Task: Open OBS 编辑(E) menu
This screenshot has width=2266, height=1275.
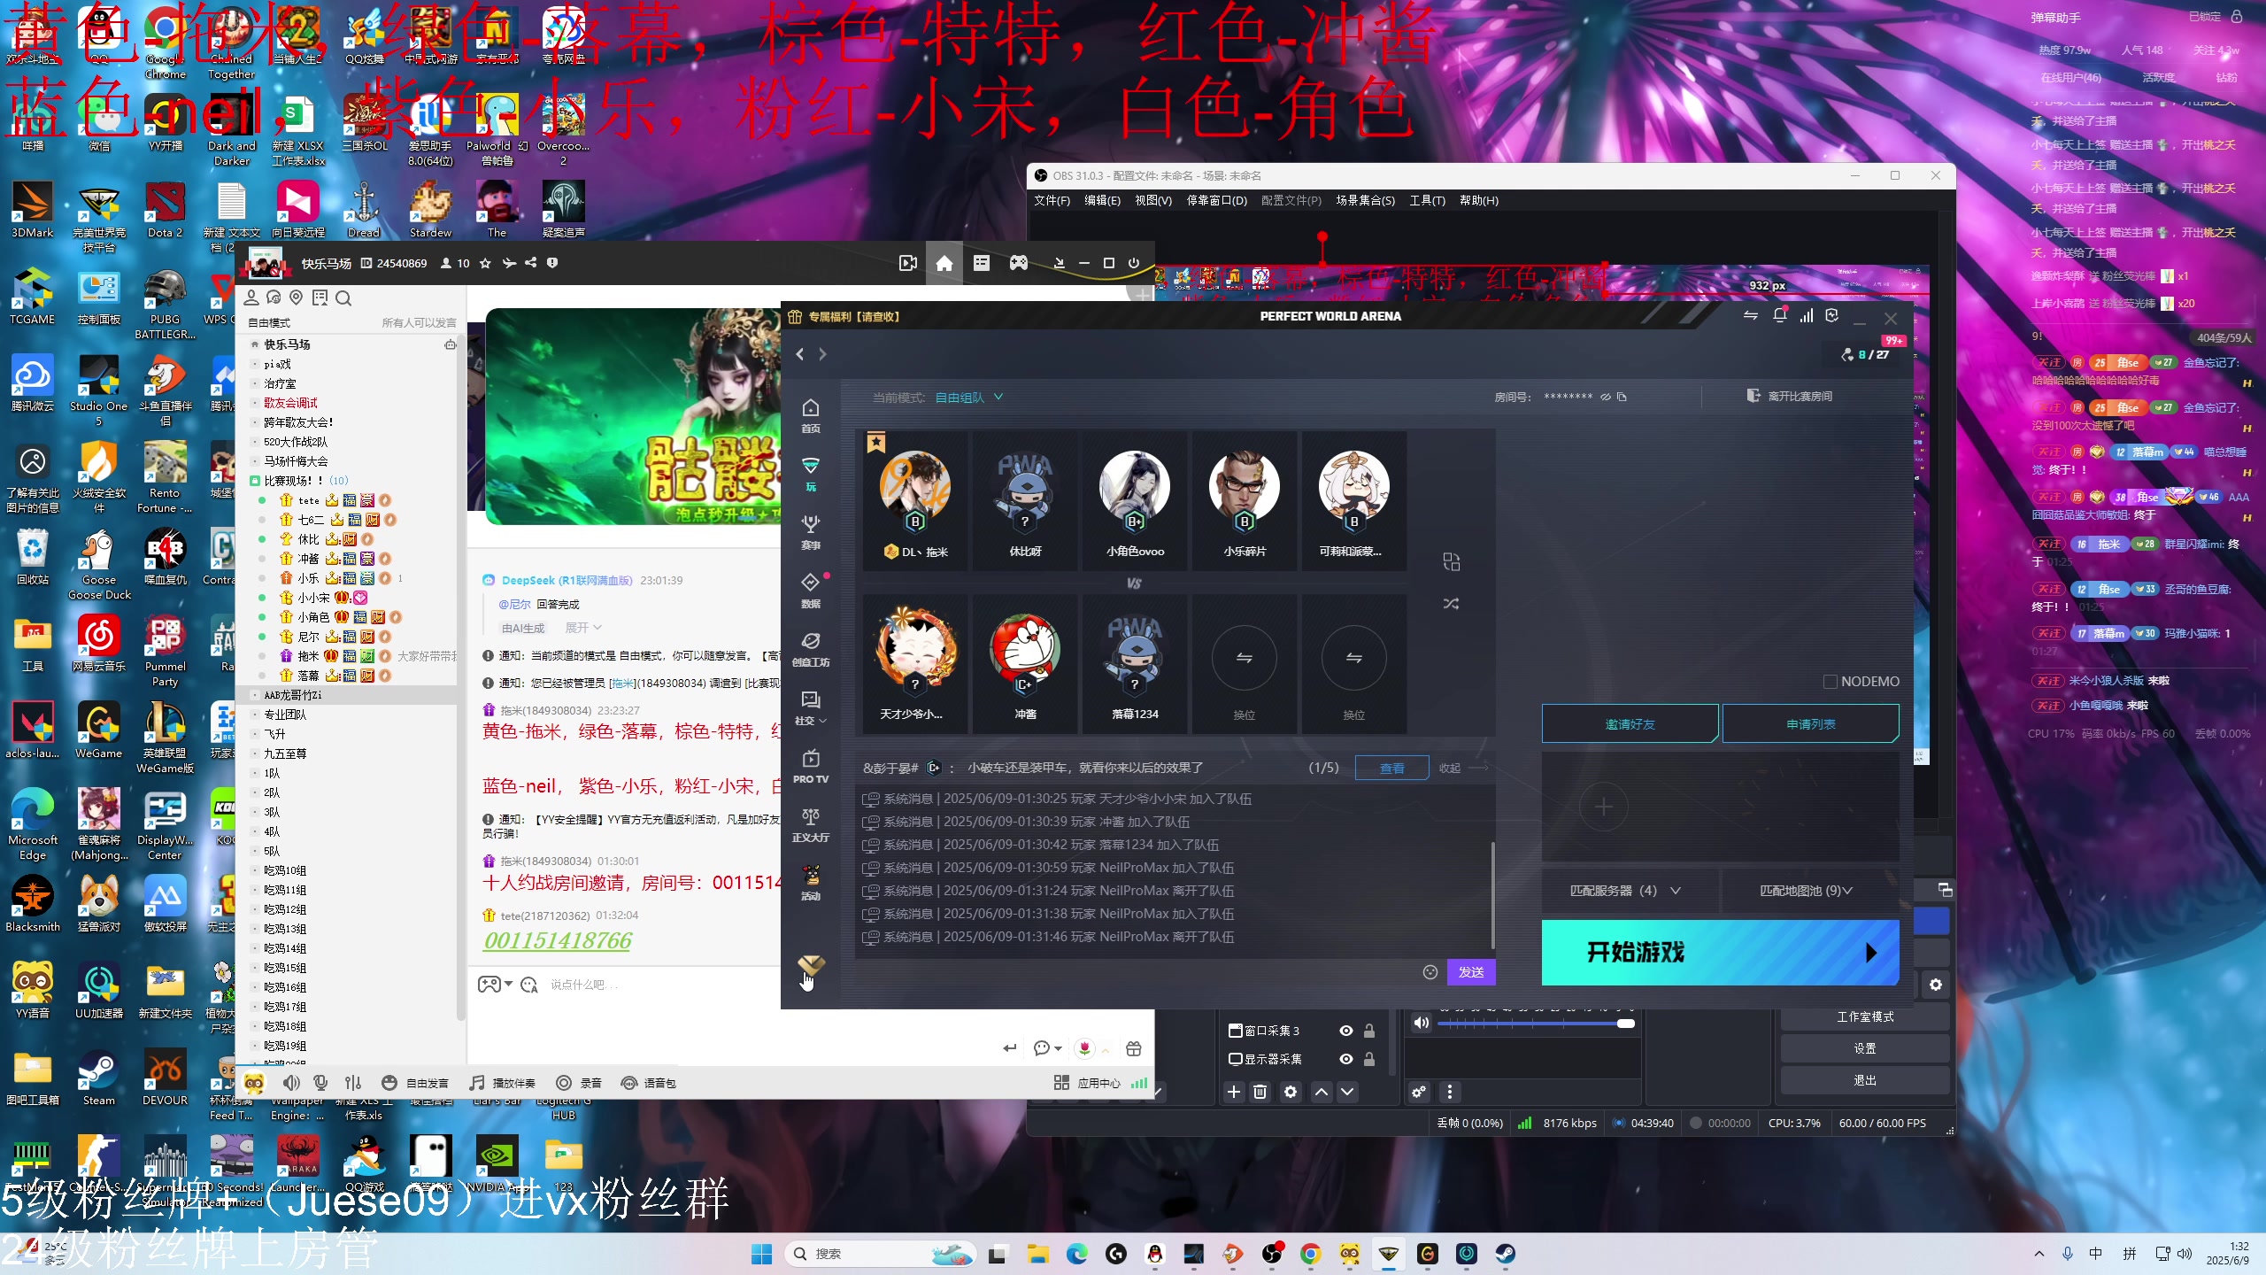Action: (1102, 201)
